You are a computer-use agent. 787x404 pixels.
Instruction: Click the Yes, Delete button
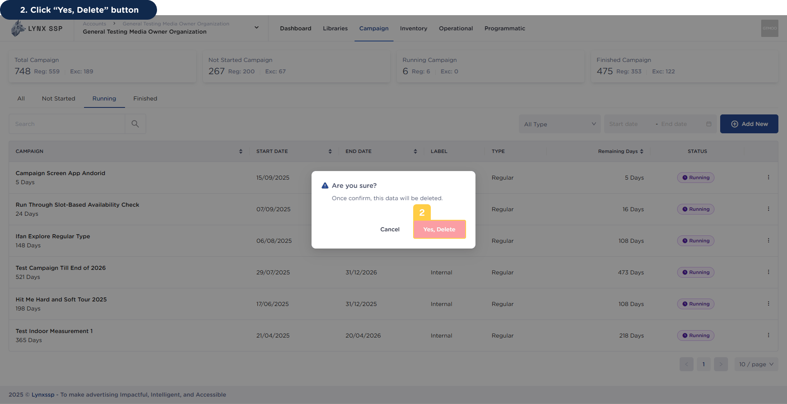tap(439, 229)
